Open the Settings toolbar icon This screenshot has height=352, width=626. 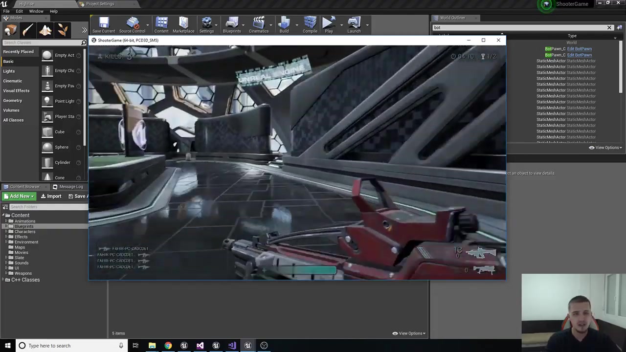[x=206, y=25]
